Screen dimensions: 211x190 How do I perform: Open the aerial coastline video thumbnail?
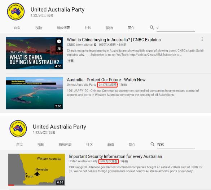point(35,93)
